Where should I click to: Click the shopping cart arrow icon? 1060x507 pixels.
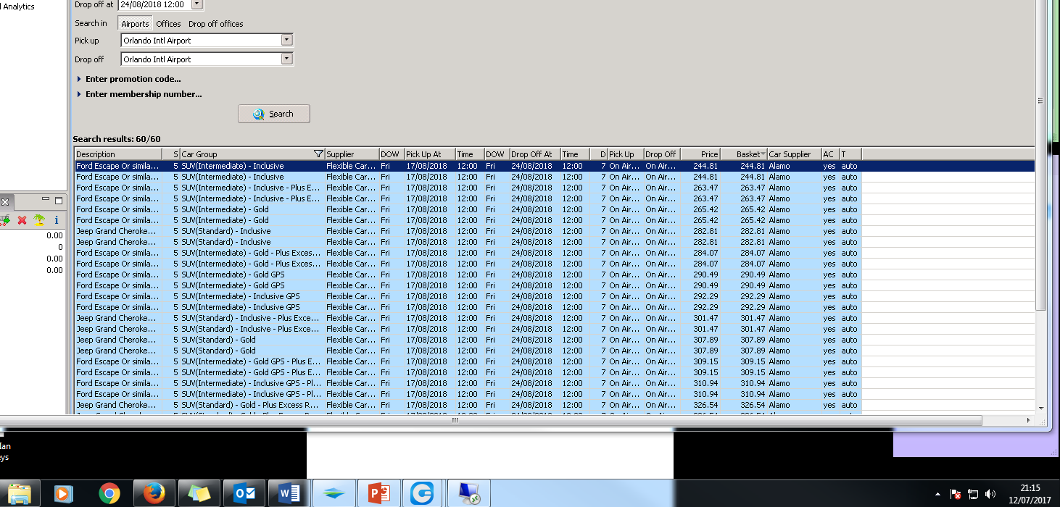(5, 219)
